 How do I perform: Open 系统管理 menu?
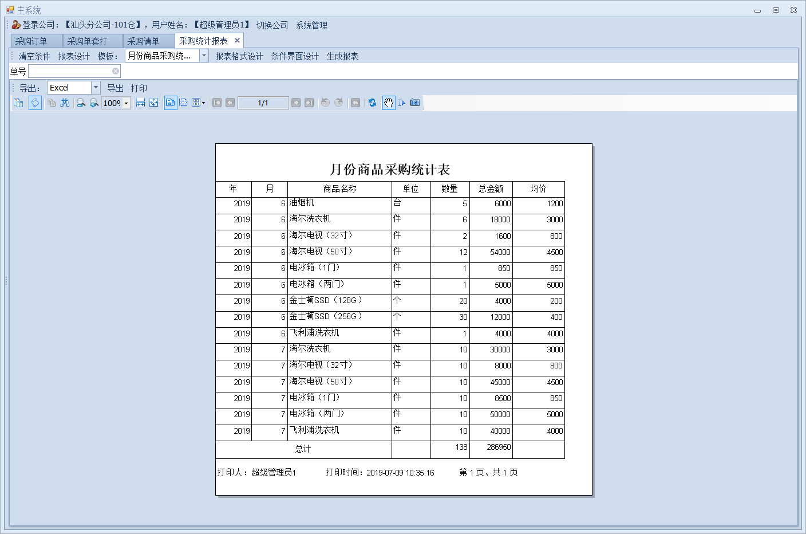(311, 25)
